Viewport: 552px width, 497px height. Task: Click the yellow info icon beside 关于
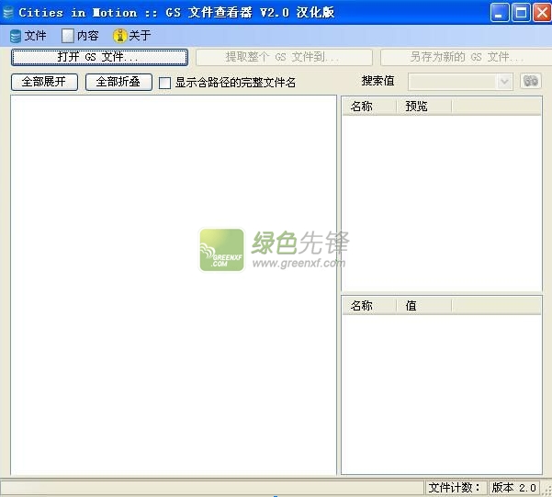pos(119,36)
